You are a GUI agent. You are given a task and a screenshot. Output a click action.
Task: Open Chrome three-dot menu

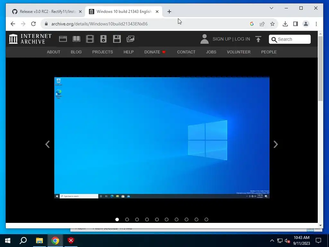click(316, 24)
